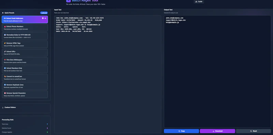Click 'help@example.jp' in the output
Image resolution: width=273 pixels, height=135 pixels.
(x=172, y=22)
